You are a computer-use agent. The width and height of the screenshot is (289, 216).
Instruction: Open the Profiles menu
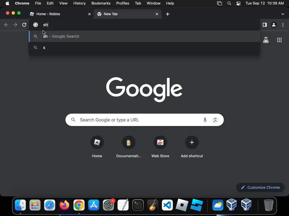[122, 3]
